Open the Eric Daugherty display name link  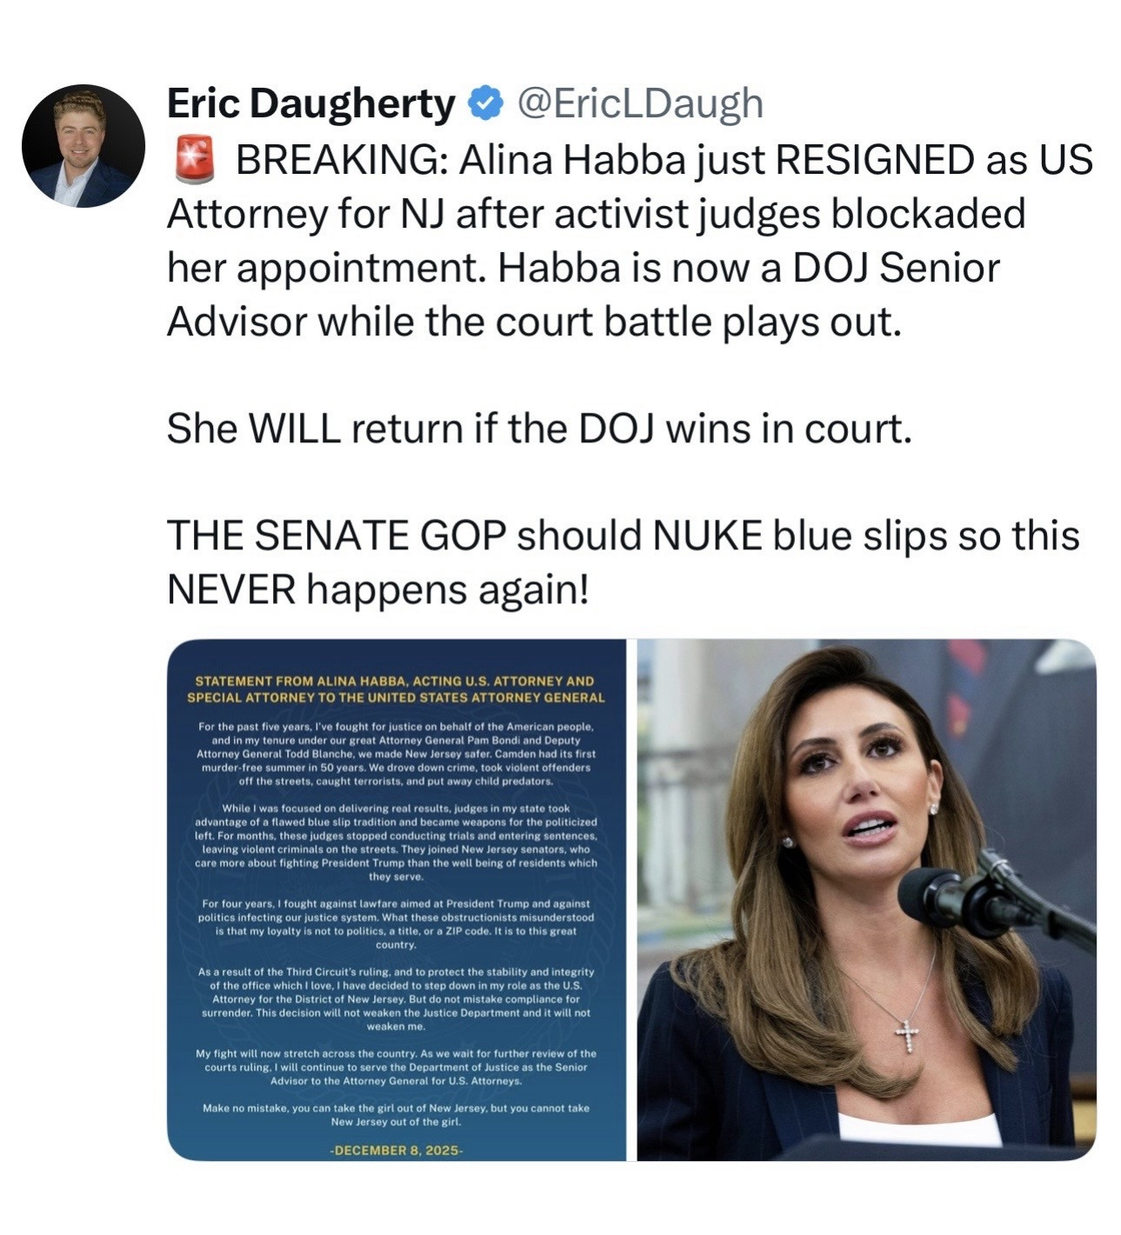(310, 103)
